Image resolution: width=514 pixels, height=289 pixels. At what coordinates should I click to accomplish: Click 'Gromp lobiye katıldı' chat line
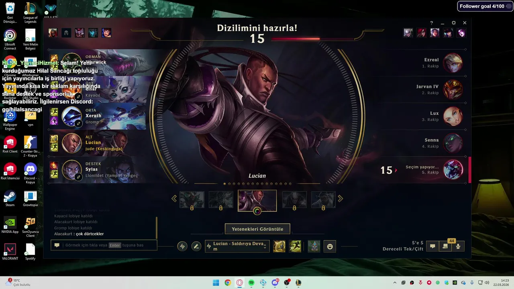click(73, 228)
